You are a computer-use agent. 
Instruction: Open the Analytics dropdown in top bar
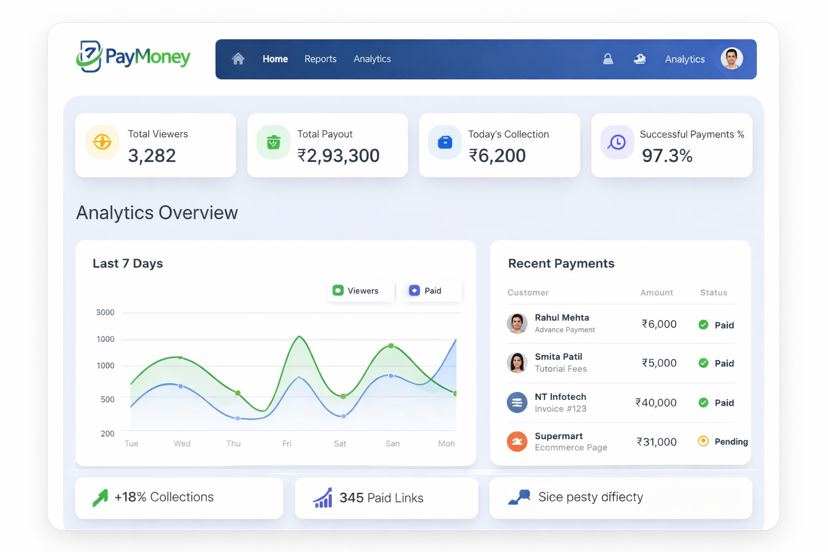(685, 59)
